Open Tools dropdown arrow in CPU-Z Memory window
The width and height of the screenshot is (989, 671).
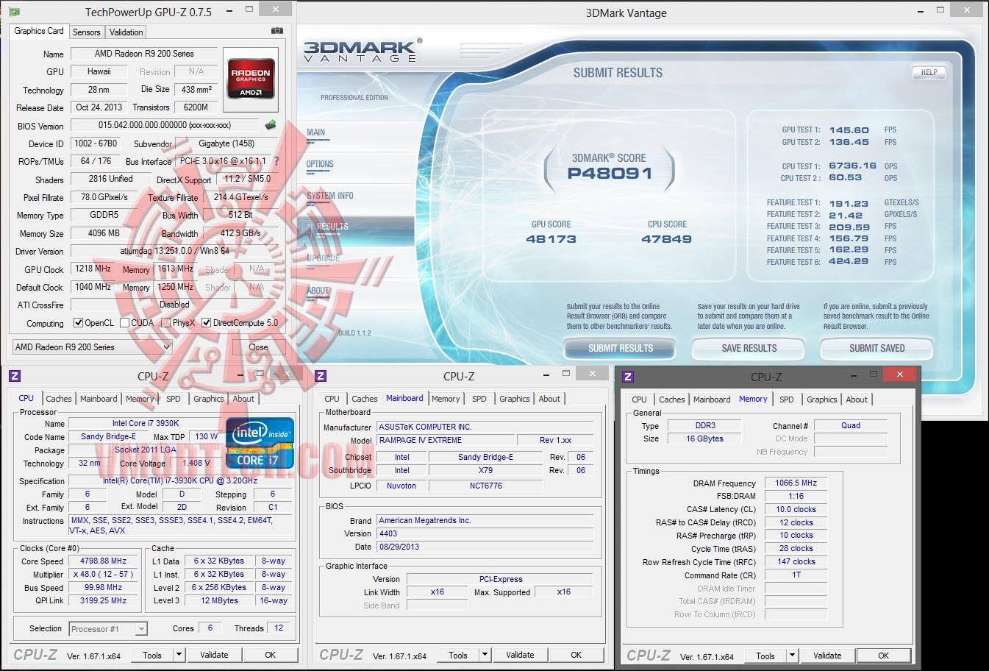pos(792,656)
